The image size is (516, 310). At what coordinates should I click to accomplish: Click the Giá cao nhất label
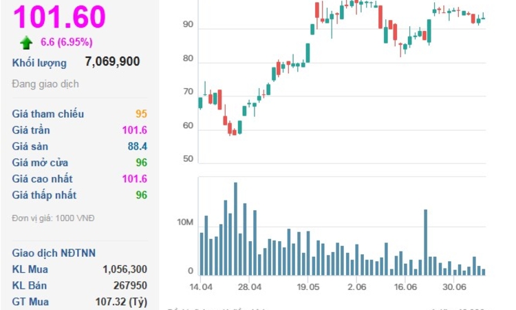point(41,179)
